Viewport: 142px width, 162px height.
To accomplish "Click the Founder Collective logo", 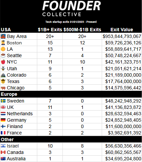I will tap(72, 8).
